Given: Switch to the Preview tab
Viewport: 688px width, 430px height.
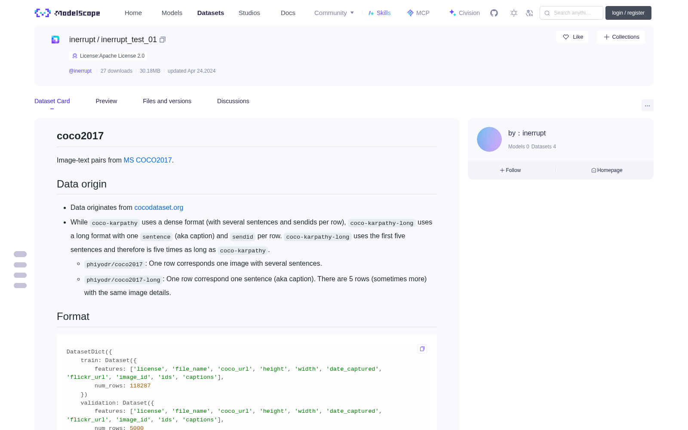Looking at the screenshot, I should (106, 101).
